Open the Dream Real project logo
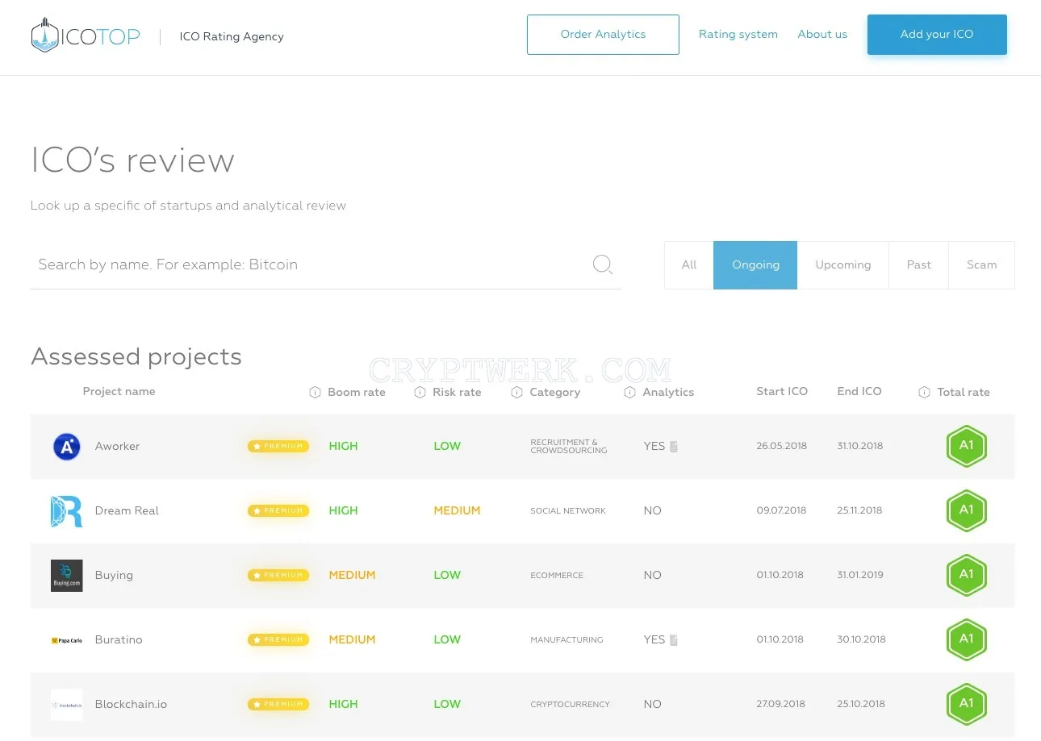The image size is (1041, 741). 66,511
